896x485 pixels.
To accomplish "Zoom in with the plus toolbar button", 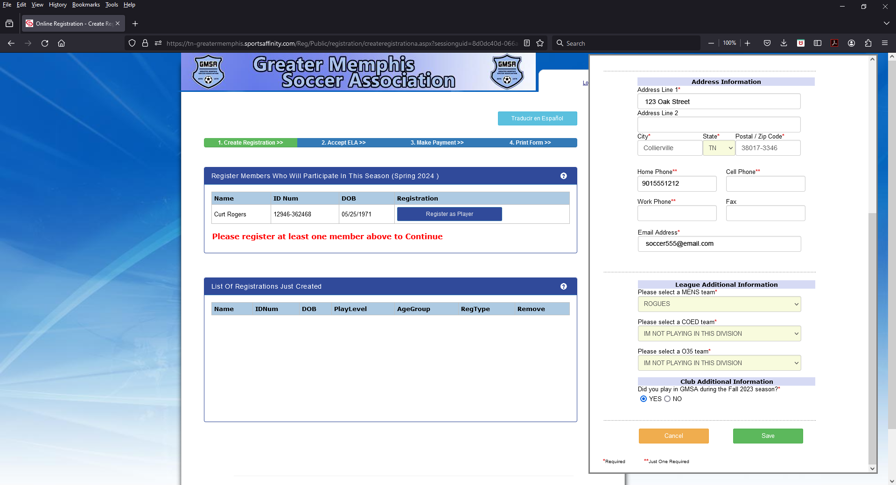I will [748, 43].
